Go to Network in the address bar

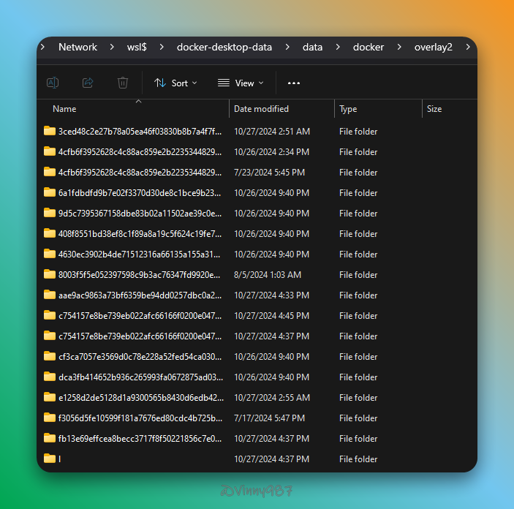(x=78, y=47)
